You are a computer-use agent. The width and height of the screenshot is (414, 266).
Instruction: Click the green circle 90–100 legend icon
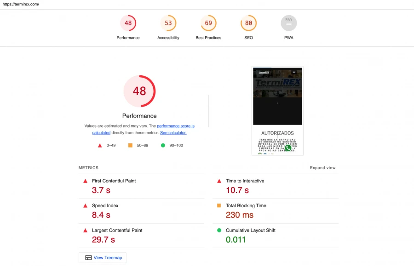pyautogui.click(x=163, y=145)
